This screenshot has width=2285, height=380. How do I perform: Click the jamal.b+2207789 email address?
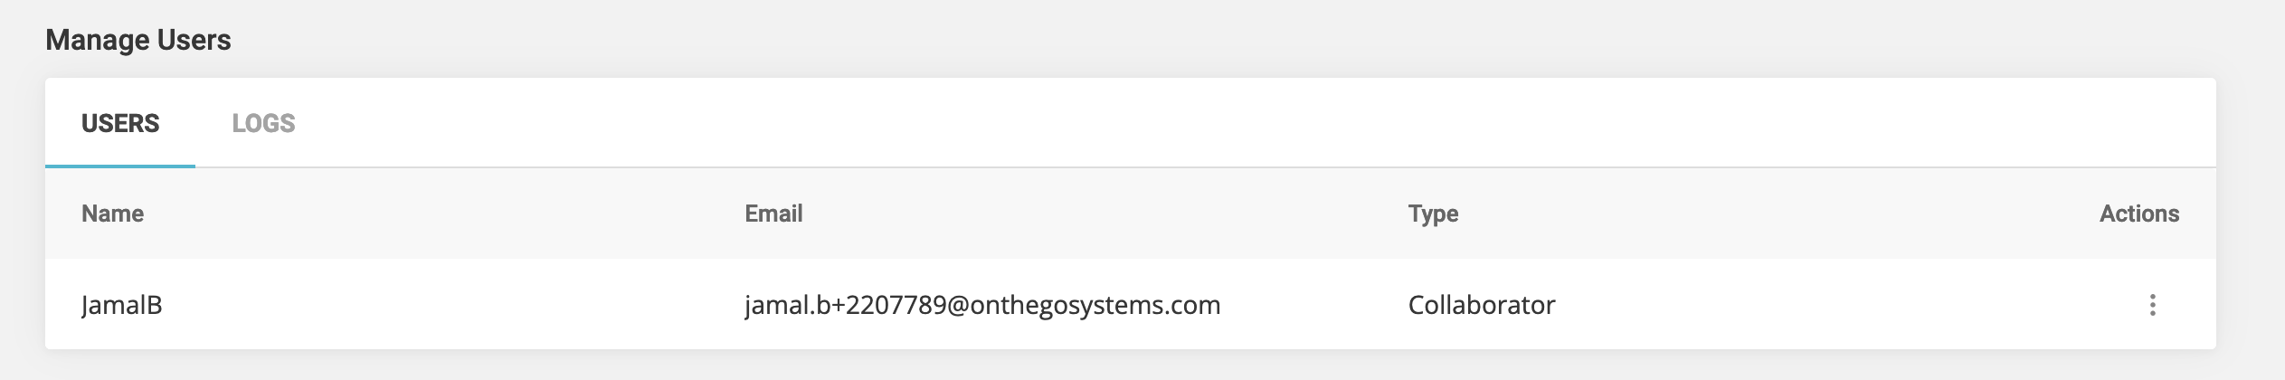pyautogui.click(x=982, y=305)
